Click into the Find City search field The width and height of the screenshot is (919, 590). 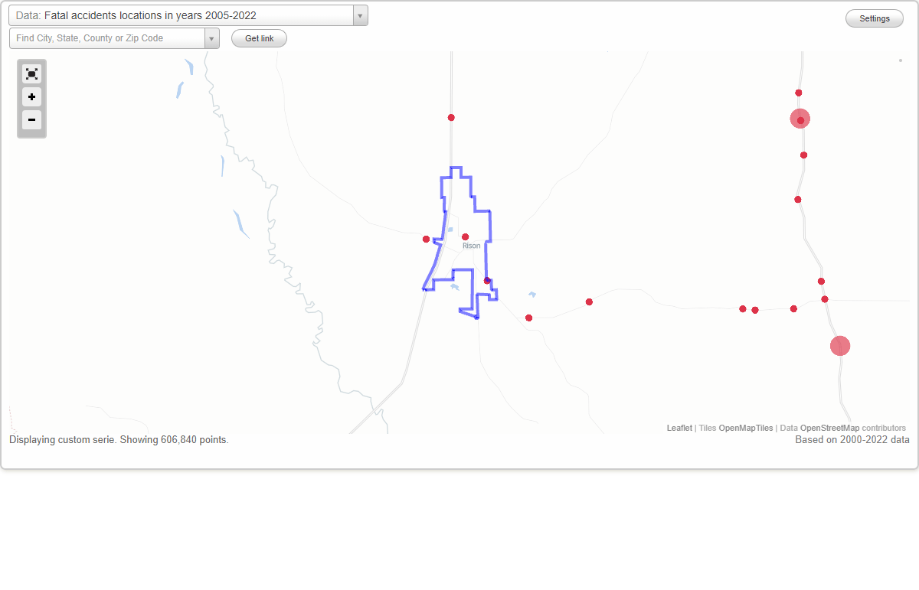107,38
